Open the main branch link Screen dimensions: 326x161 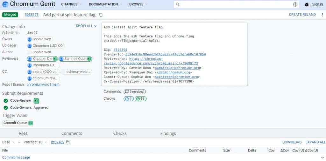tap(55, 85)
